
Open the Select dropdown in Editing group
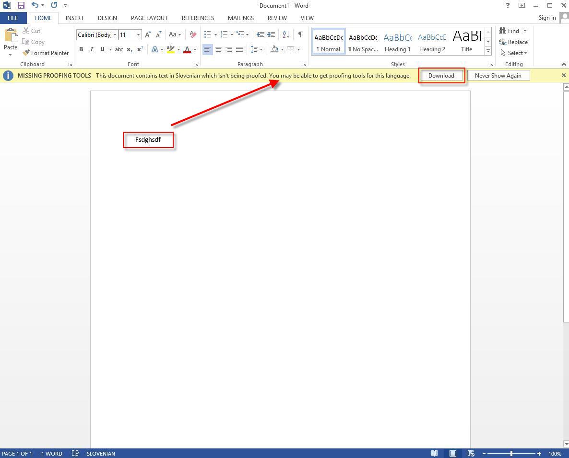pos(516,53)
